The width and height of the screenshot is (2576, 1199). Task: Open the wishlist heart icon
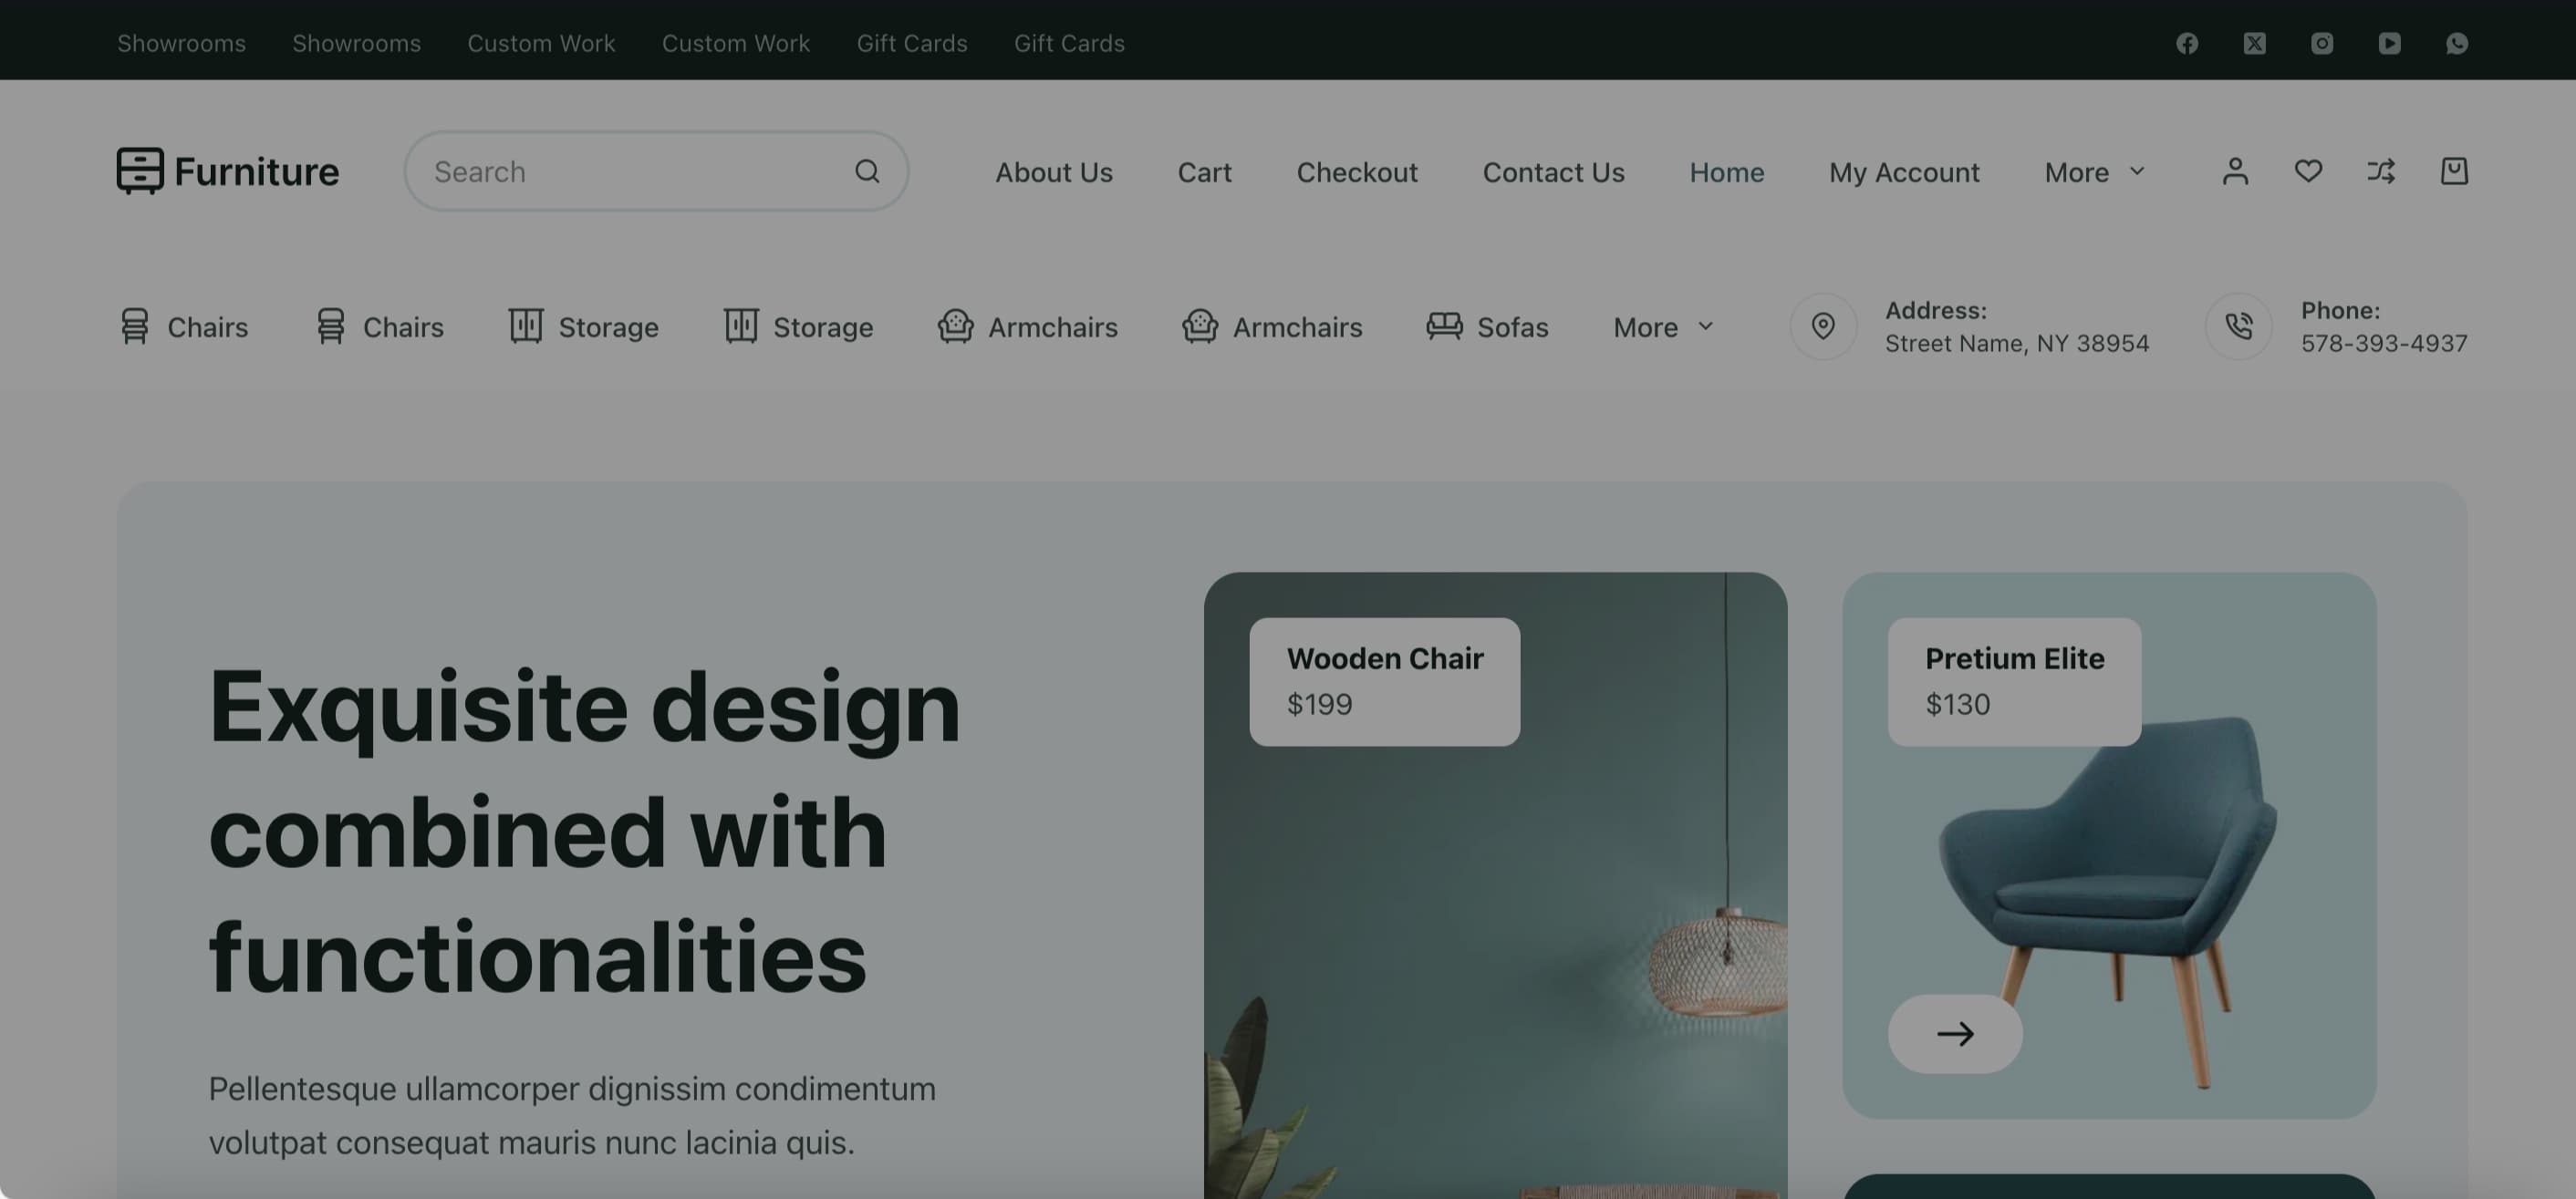pyautogui.click(x=2308, y=171)
